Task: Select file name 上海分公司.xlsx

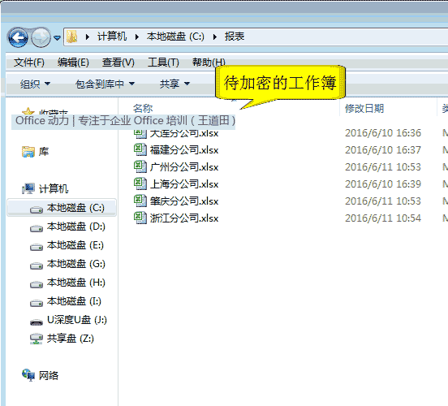Action: [x=184, y=184]
